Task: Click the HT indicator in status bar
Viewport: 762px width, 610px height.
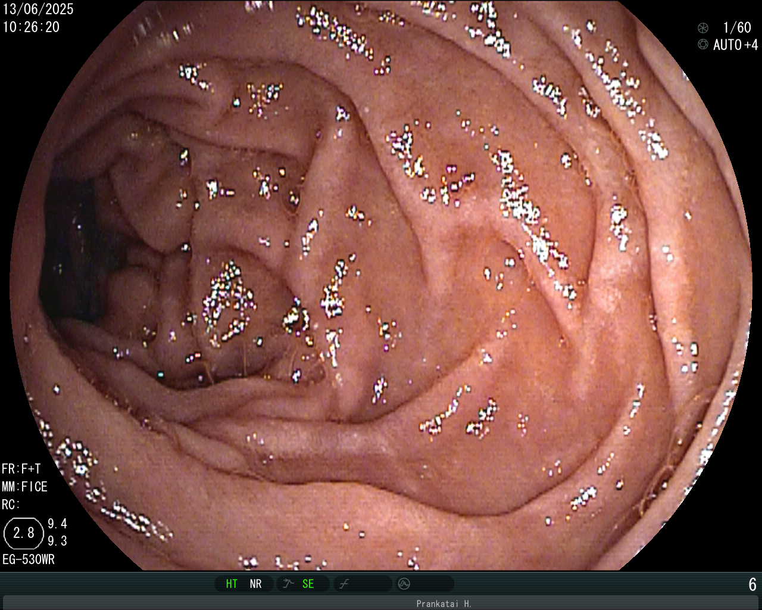Action: coord(232,584)
